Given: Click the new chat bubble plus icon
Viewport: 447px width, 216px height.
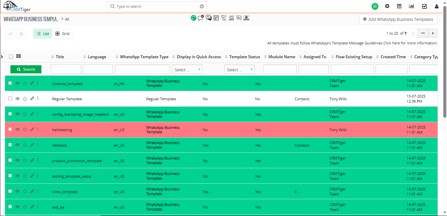Looking at the screenshot, I should point(201,18).
